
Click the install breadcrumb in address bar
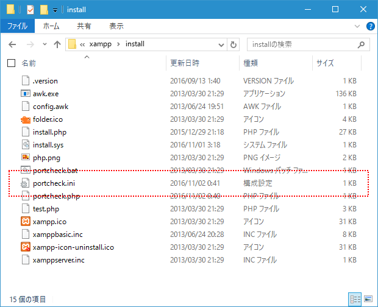point(135,44)
